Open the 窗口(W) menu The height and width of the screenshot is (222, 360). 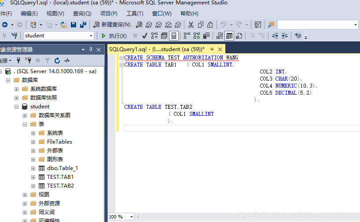click(162, 14)
